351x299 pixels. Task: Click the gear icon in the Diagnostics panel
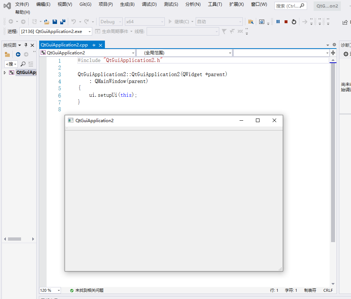tap(346, 54)
